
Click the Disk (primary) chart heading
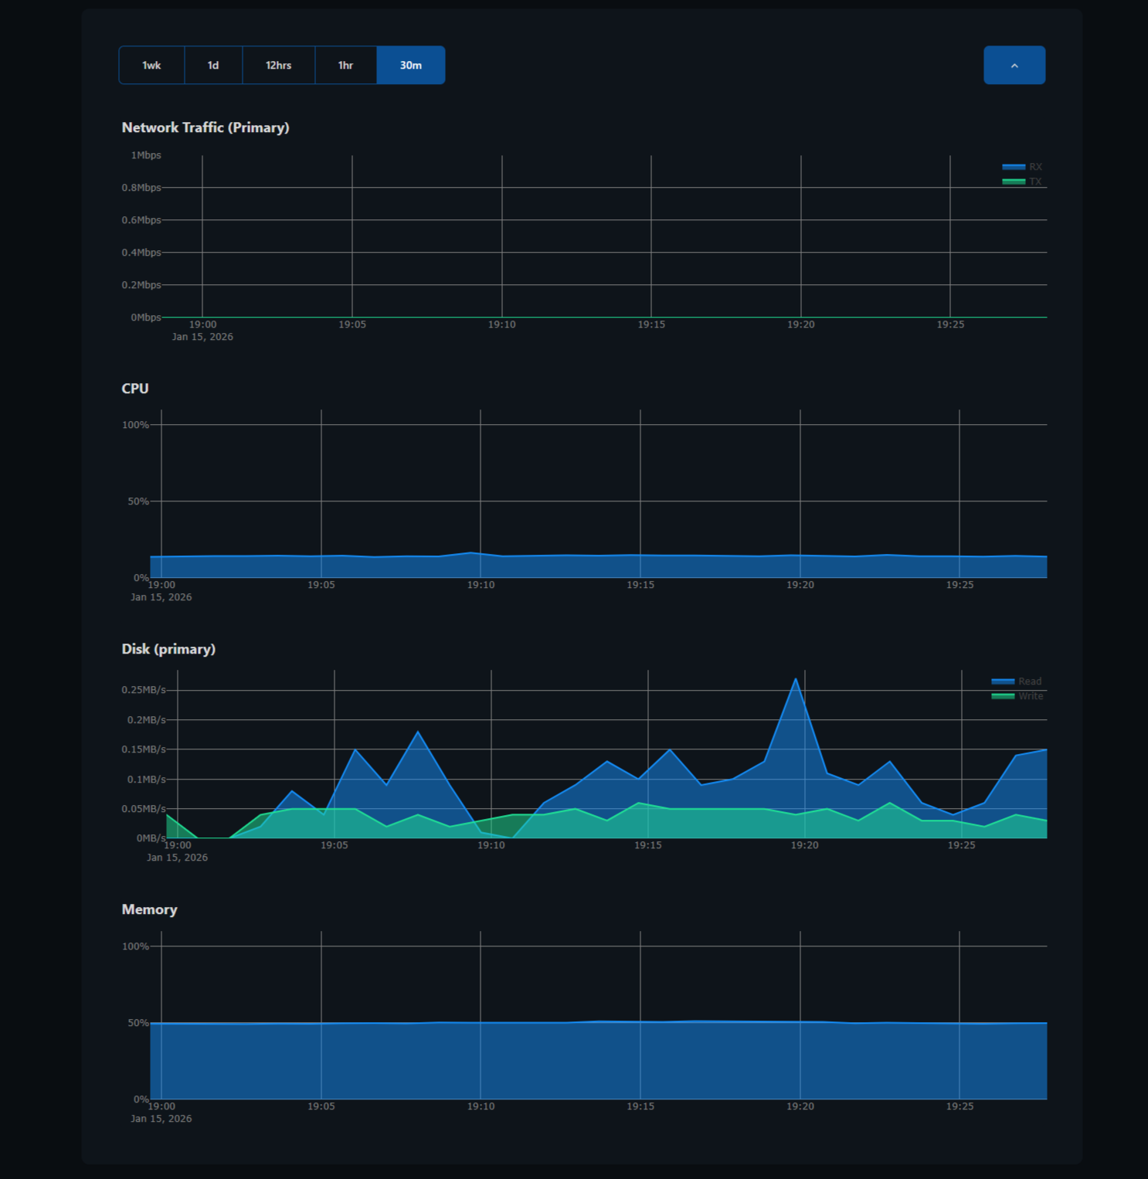(x=168, y=649)
